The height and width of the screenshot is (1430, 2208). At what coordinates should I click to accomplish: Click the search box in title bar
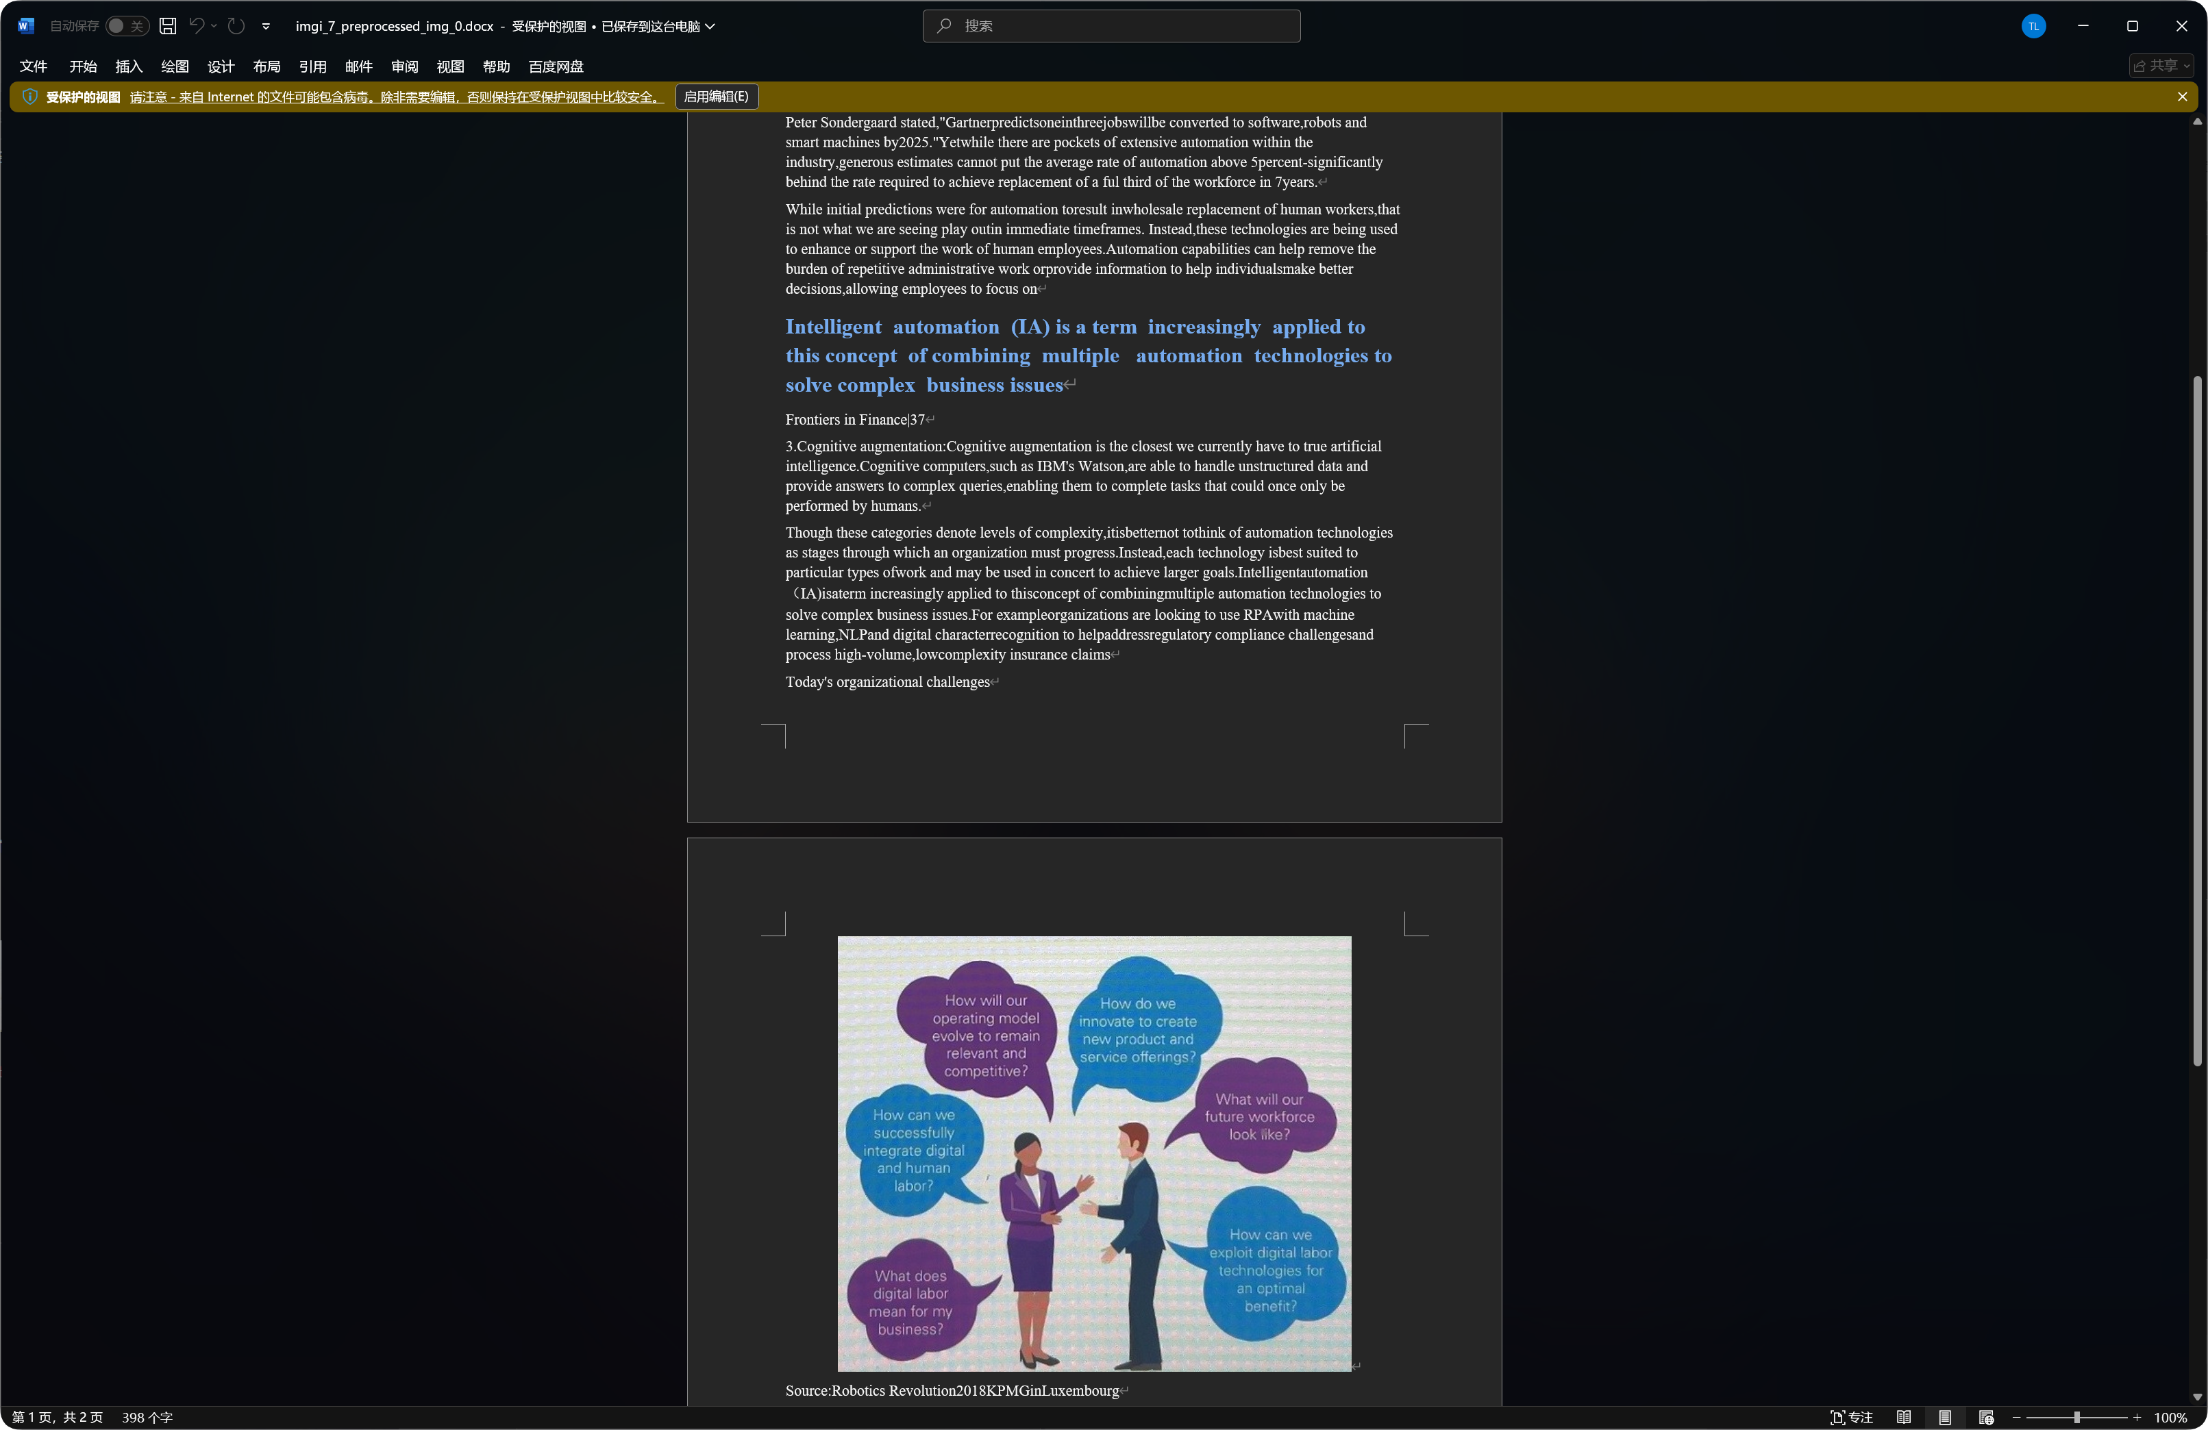[1111, 26]
